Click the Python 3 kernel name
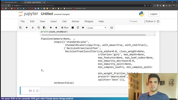The width and height of the screenshot is (178, 100). pos(150,21)
